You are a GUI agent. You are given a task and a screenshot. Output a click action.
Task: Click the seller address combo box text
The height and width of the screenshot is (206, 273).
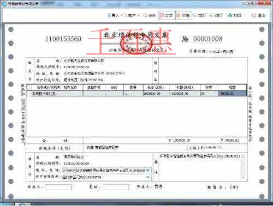click(x=104, y=171)
